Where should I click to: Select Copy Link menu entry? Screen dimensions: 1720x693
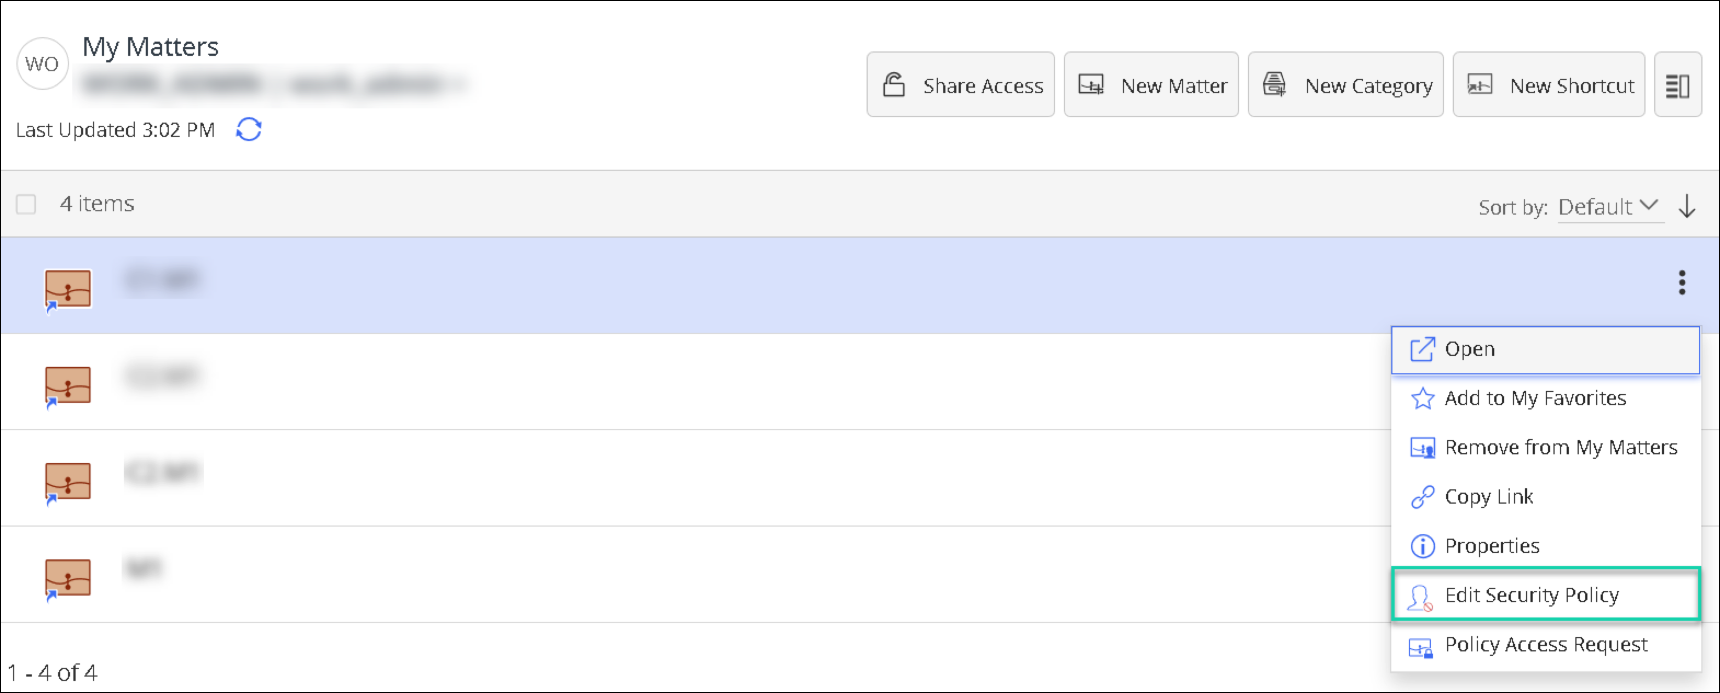1488,497
